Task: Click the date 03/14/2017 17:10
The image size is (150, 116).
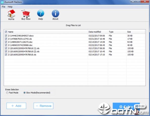Action: pyautogui.click(x=97, y=55)
